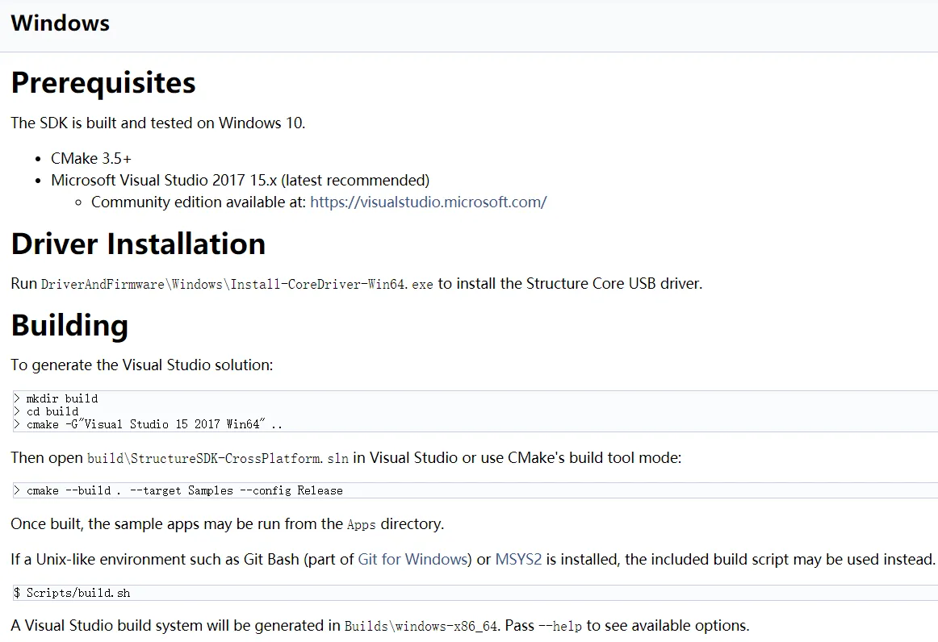Follow the MSYS2 hyperlink
938x642 pixels.
pyautogui.click(x=519, y=559)
